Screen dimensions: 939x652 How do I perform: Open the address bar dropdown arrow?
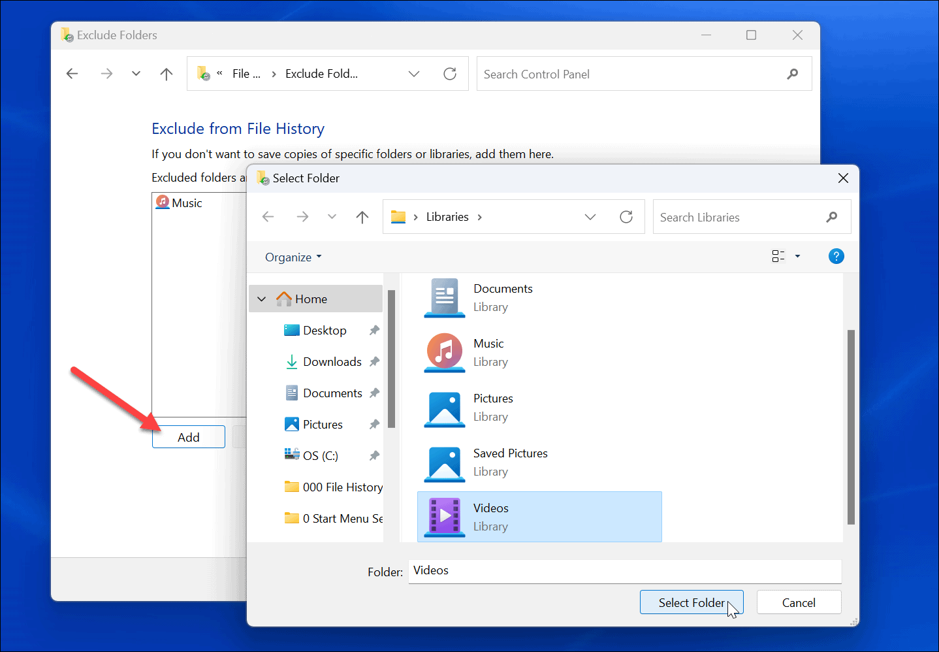(590, 216)
